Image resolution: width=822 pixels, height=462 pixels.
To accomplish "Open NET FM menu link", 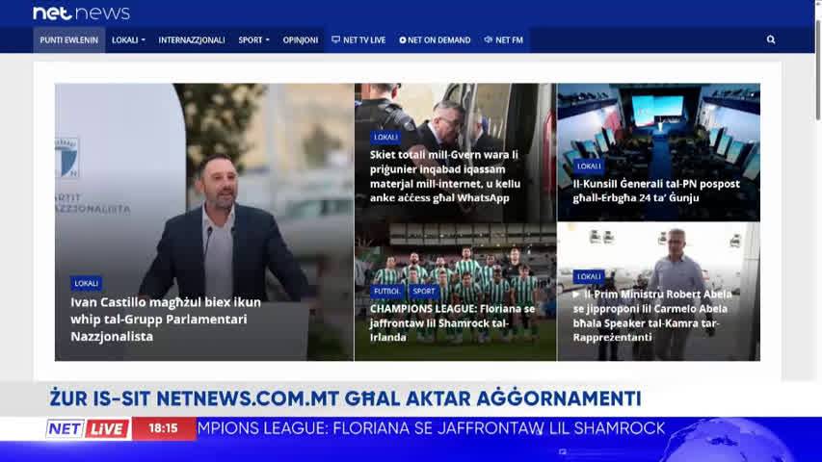I will tap(503, 39).
